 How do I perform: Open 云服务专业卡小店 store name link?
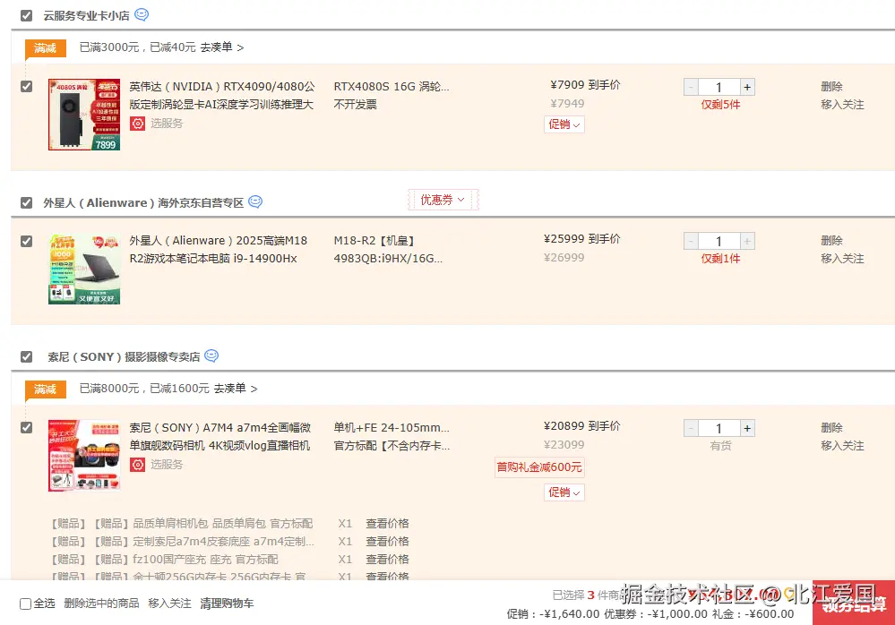(86, 15)
